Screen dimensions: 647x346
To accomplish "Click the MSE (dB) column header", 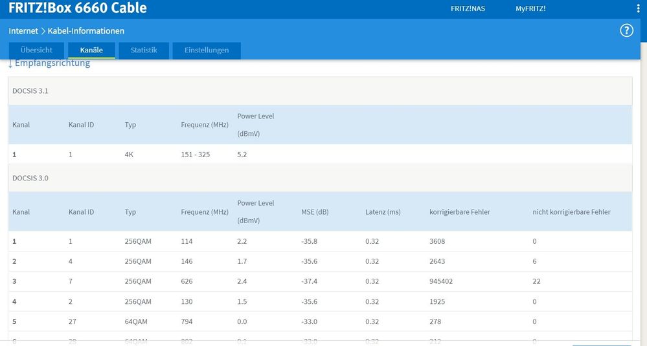I will coord(315,211).
